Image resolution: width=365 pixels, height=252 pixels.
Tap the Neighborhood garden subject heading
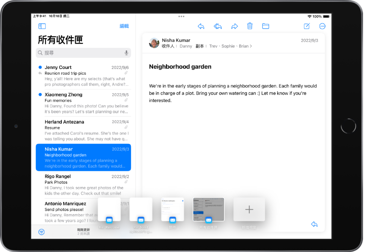(x=180, y=67)
